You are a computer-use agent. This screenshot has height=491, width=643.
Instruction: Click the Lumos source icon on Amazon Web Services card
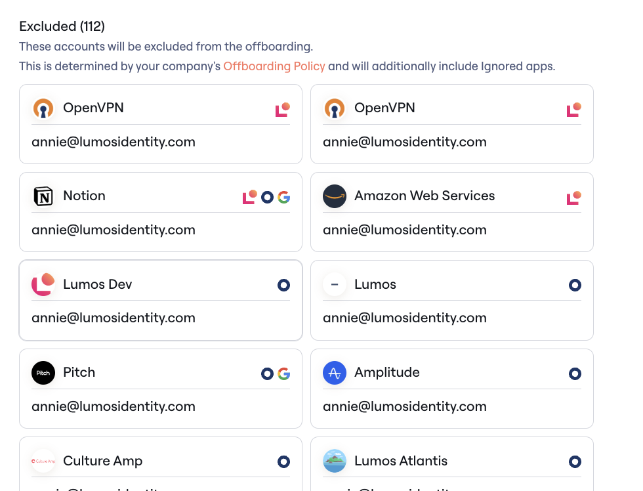pyautogui.click(x=574, y=198)
